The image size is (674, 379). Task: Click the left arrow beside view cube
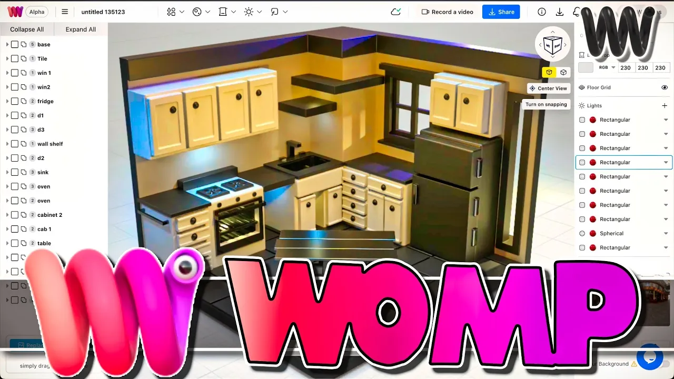pyautogui.click(x=540, y=45)
